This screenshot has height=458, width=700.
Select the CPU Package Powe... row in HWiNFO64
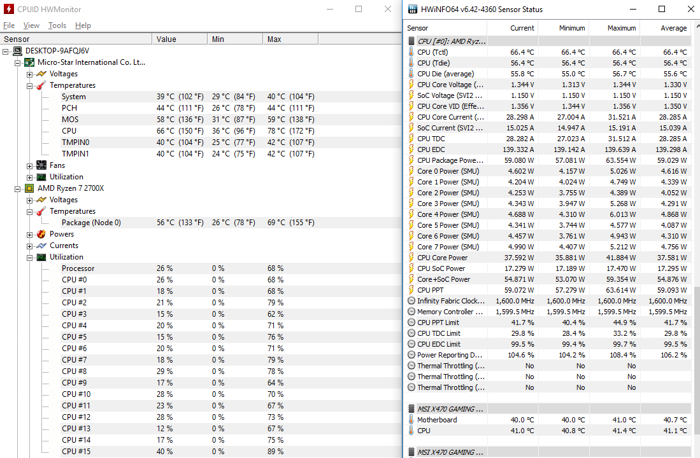tap(548, 160)
